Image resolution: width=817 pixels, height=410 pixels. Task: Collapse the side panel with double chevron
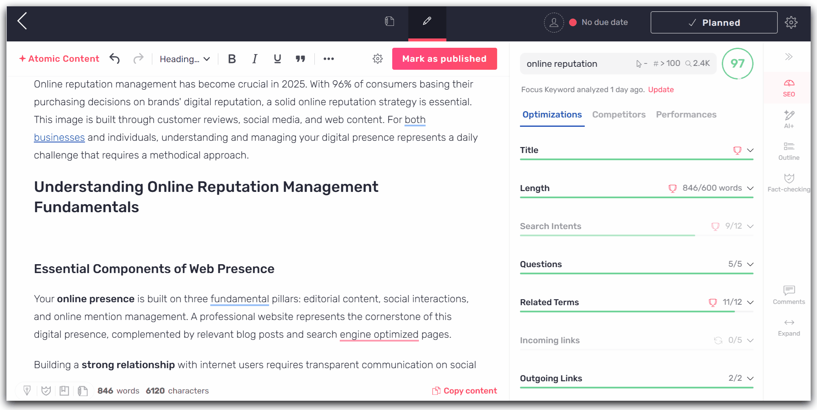(x=789, y=57)
